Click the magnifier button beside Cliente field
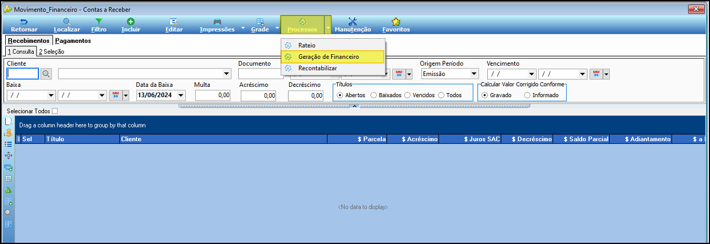The width and height of the screenshot is (710, 244). (46, 74)
